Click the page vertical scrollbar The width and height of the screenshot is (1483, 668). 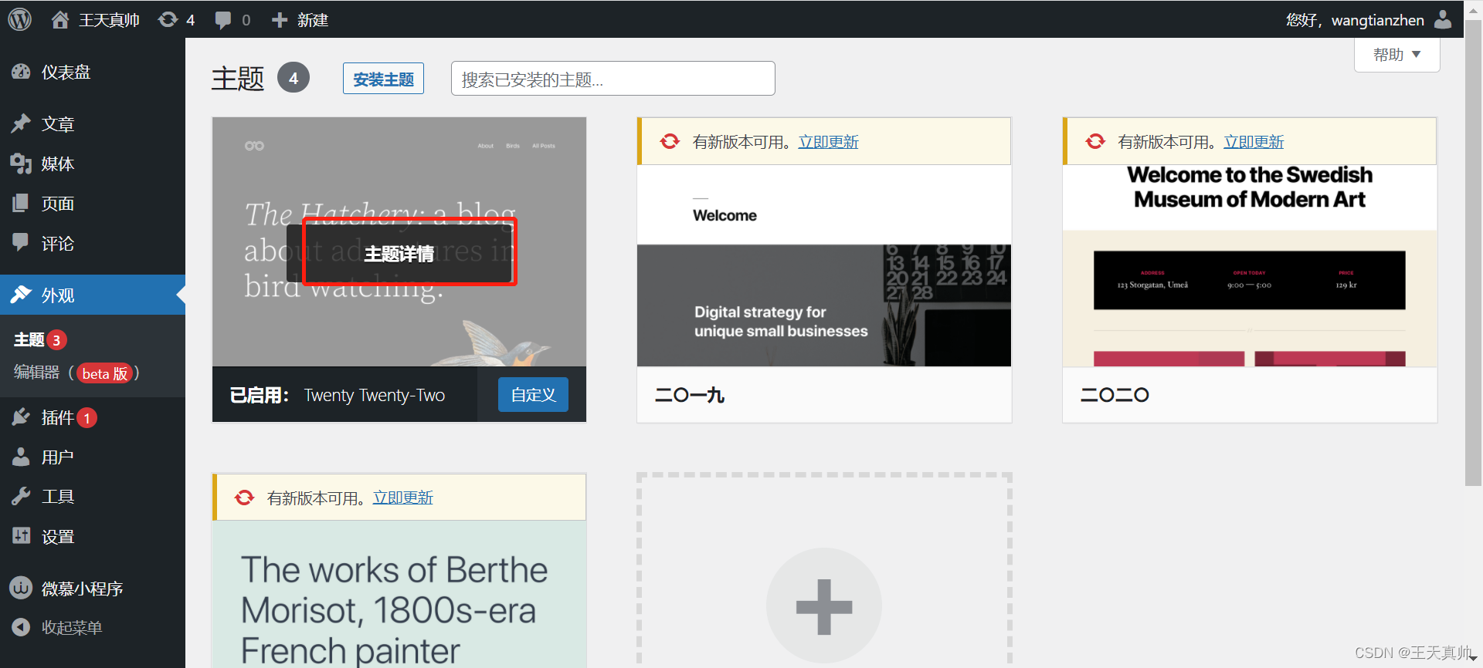point(1474,255)
